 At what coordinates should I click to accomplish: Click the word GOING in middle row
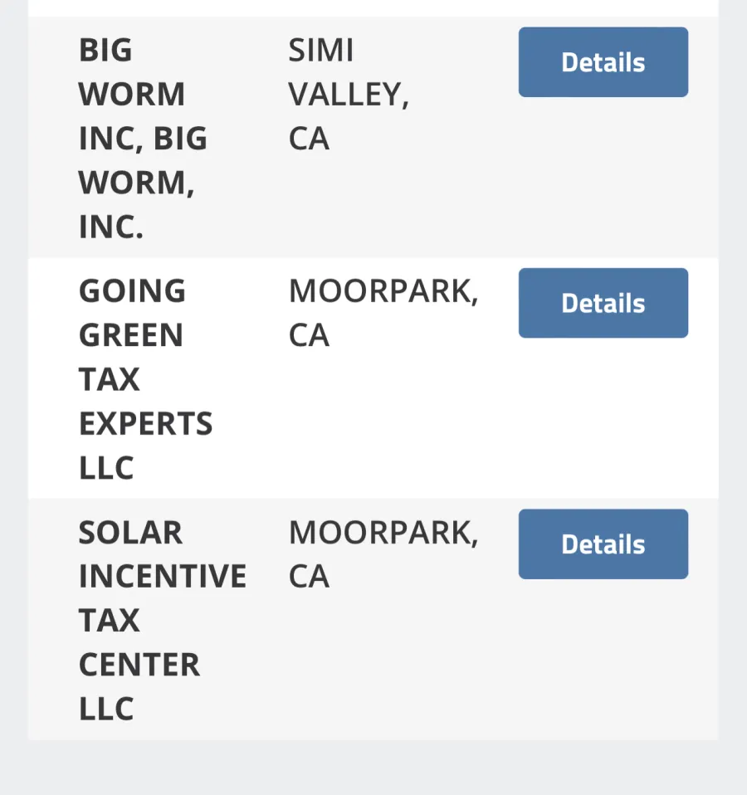132,291
